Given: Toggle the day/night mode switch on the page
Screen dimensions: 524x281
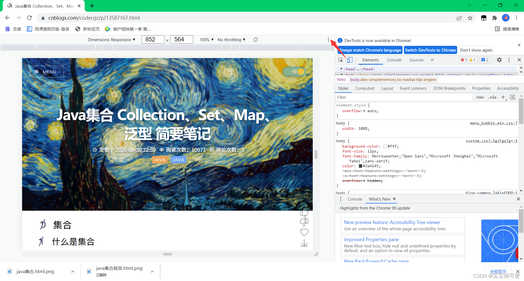Looking at the screenshot, I should click(x=294, y=72).
